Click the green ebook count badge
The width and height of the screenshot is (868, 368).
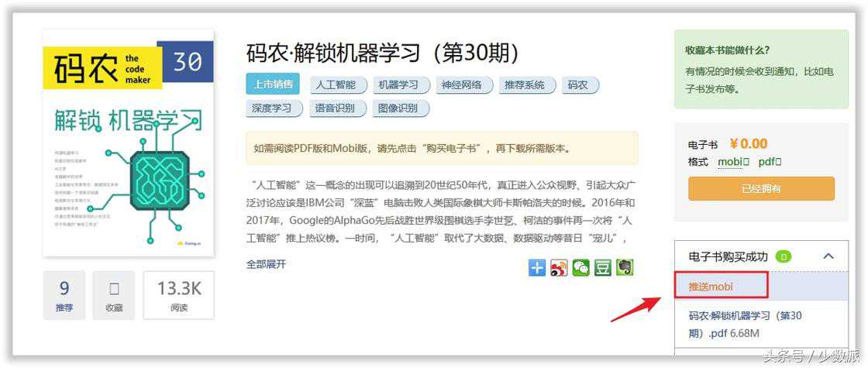[x=784, y=256]
